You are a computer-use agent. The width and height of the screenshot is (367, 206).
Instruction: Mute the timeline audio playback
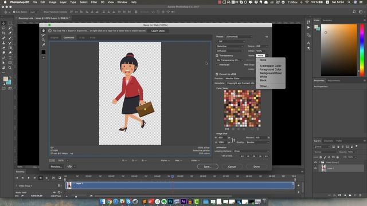pos(41,178)
